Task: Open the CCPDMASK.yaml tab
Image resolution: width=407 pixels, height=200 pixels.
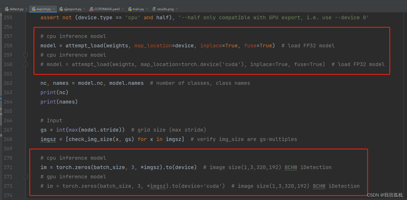Action: pos(107,9)
